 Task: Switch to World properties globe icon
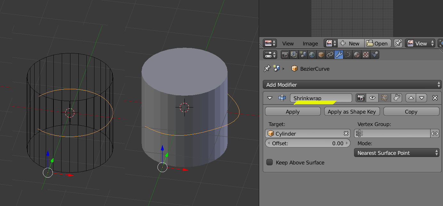(x=312, y=55)
